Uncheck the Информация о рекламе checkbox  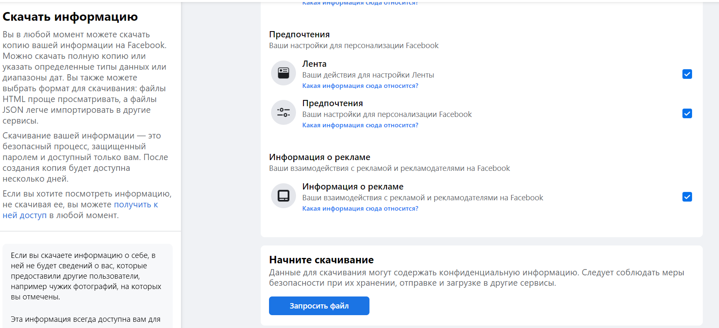687,197
